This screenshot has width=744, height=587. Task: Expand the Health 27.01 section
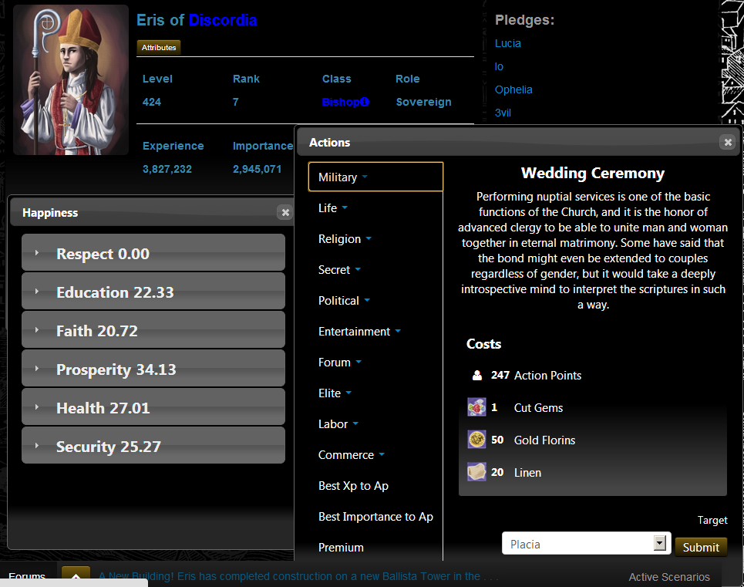point(153,407)
